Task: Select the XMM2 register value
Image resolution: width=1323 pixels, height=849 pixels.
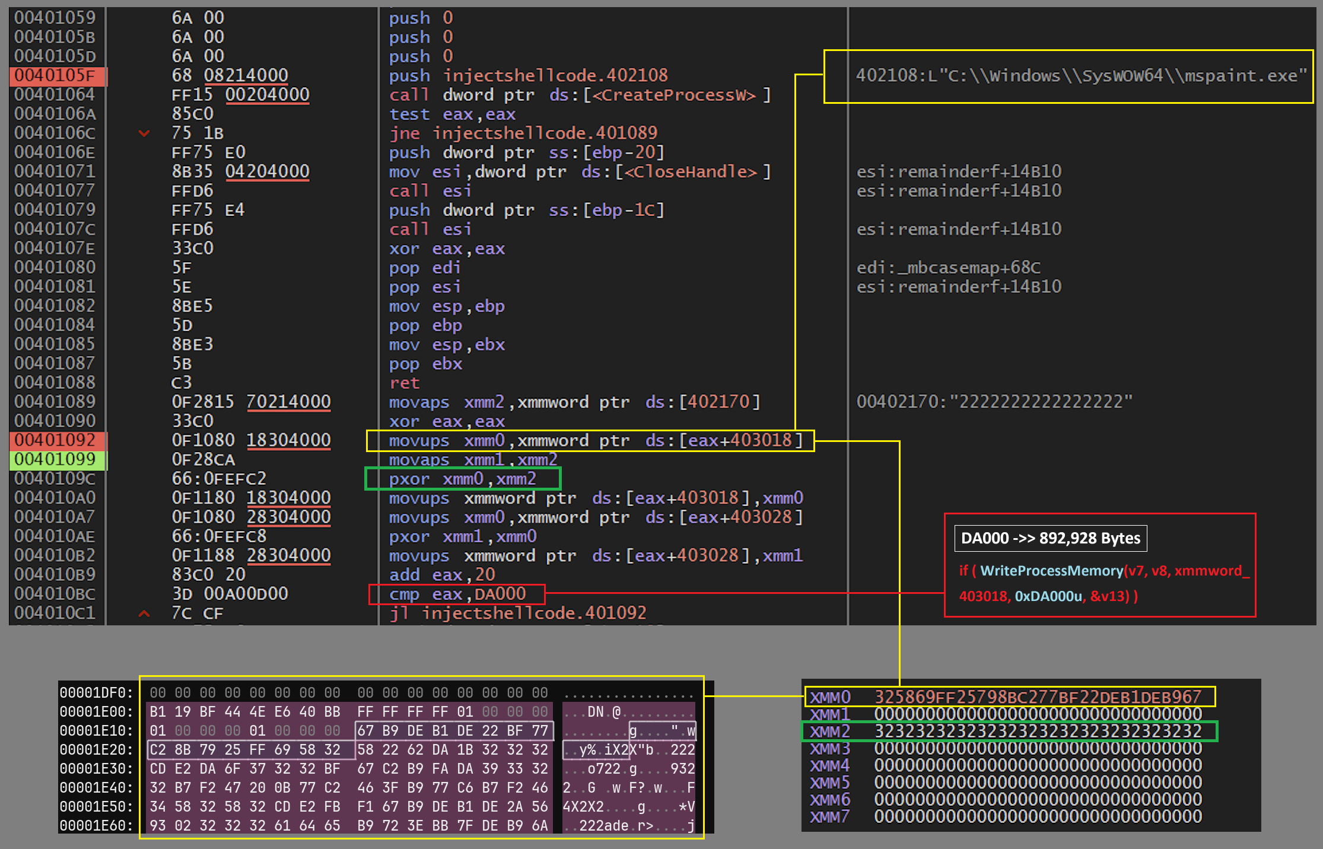Action: 1037,731
